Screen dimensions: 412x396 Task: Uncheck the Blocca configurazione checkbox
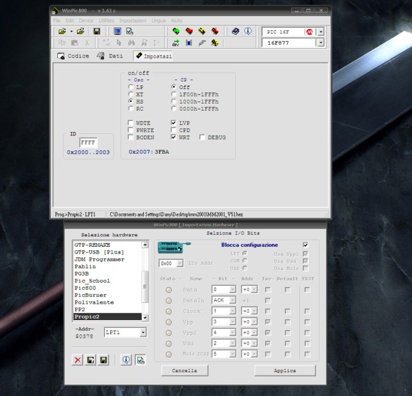[x=305, y=245]
